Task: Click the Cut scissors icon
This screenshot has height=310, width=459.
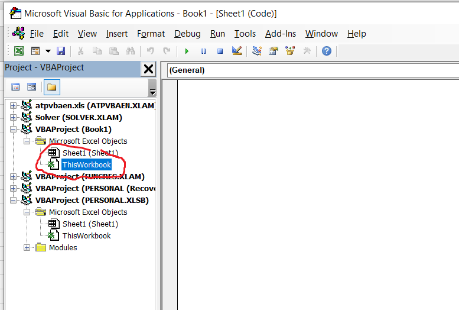Action: pos(80,51)
